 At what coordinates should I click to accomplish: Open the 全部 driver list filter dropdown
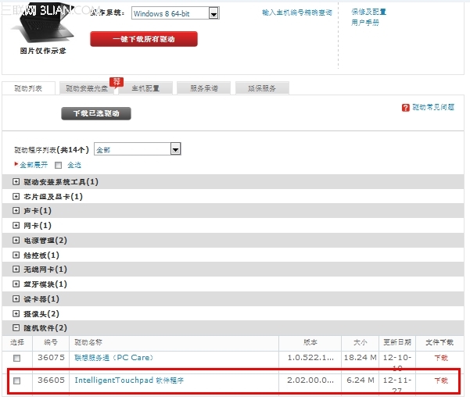pos(176,148)
